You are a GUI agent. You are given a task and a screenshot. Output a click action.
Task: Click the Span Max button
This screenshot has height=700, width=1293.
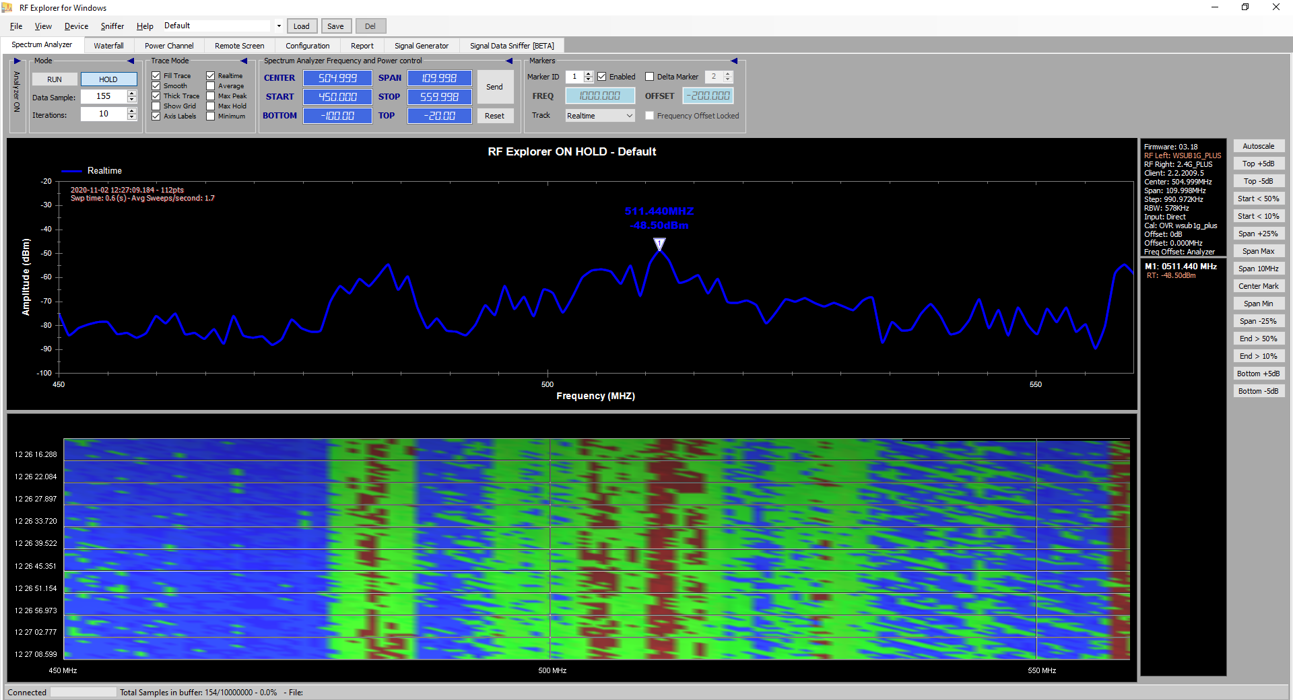1258,251
